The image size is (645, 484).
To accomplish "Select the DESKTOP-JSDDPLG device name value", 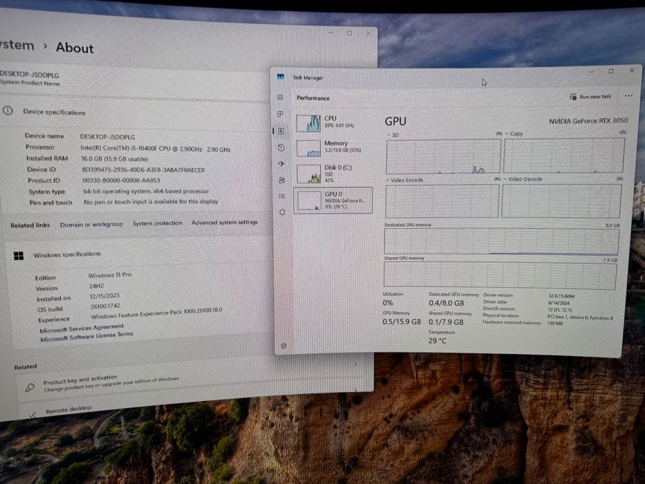I will pos(107,137).
